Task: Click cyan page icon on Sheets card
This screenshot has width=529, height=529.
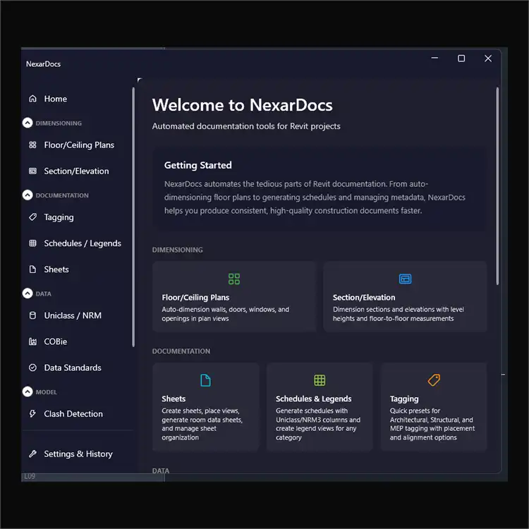Action: pyautogui.click(x=205, y=380)
